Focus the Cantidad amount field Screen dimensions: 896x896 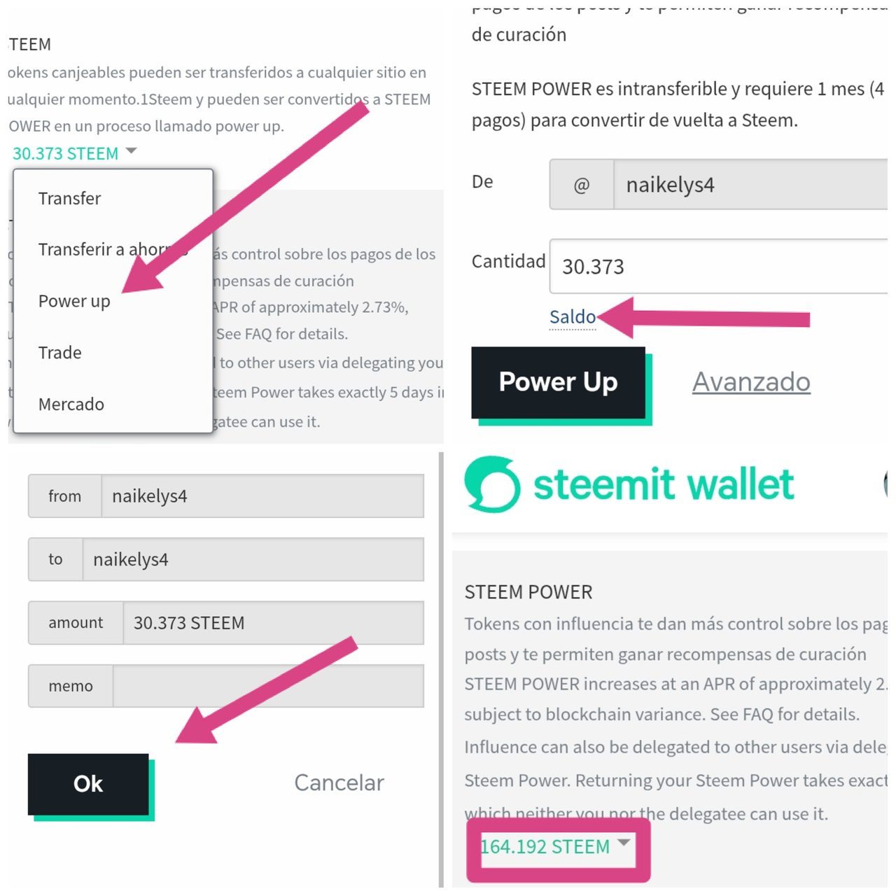(x=719, y=267)
